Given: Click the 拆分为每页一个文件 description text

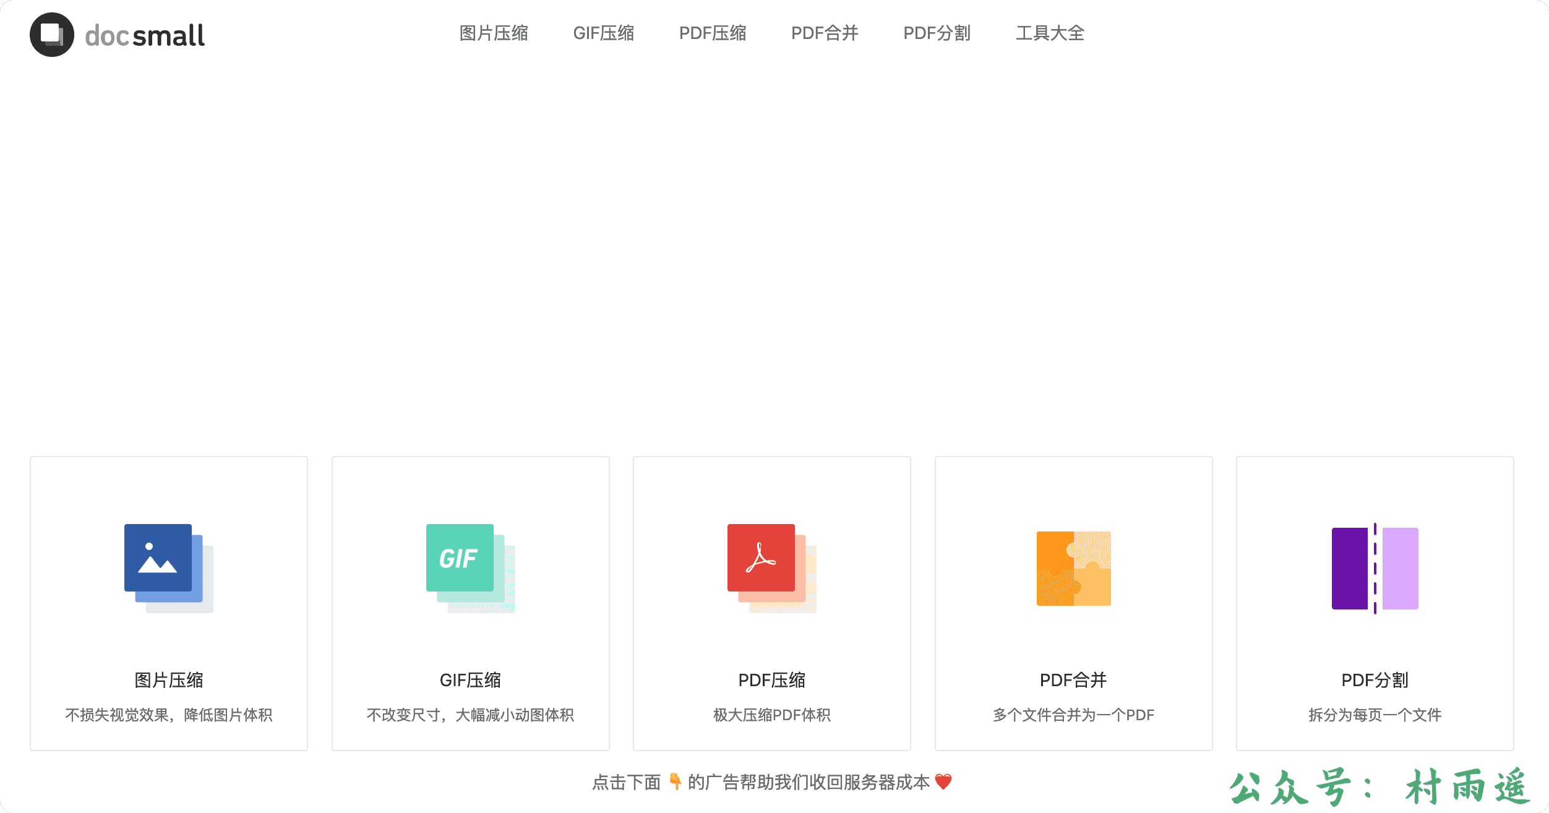Looking at the screenshot, I should (1375, 715).
